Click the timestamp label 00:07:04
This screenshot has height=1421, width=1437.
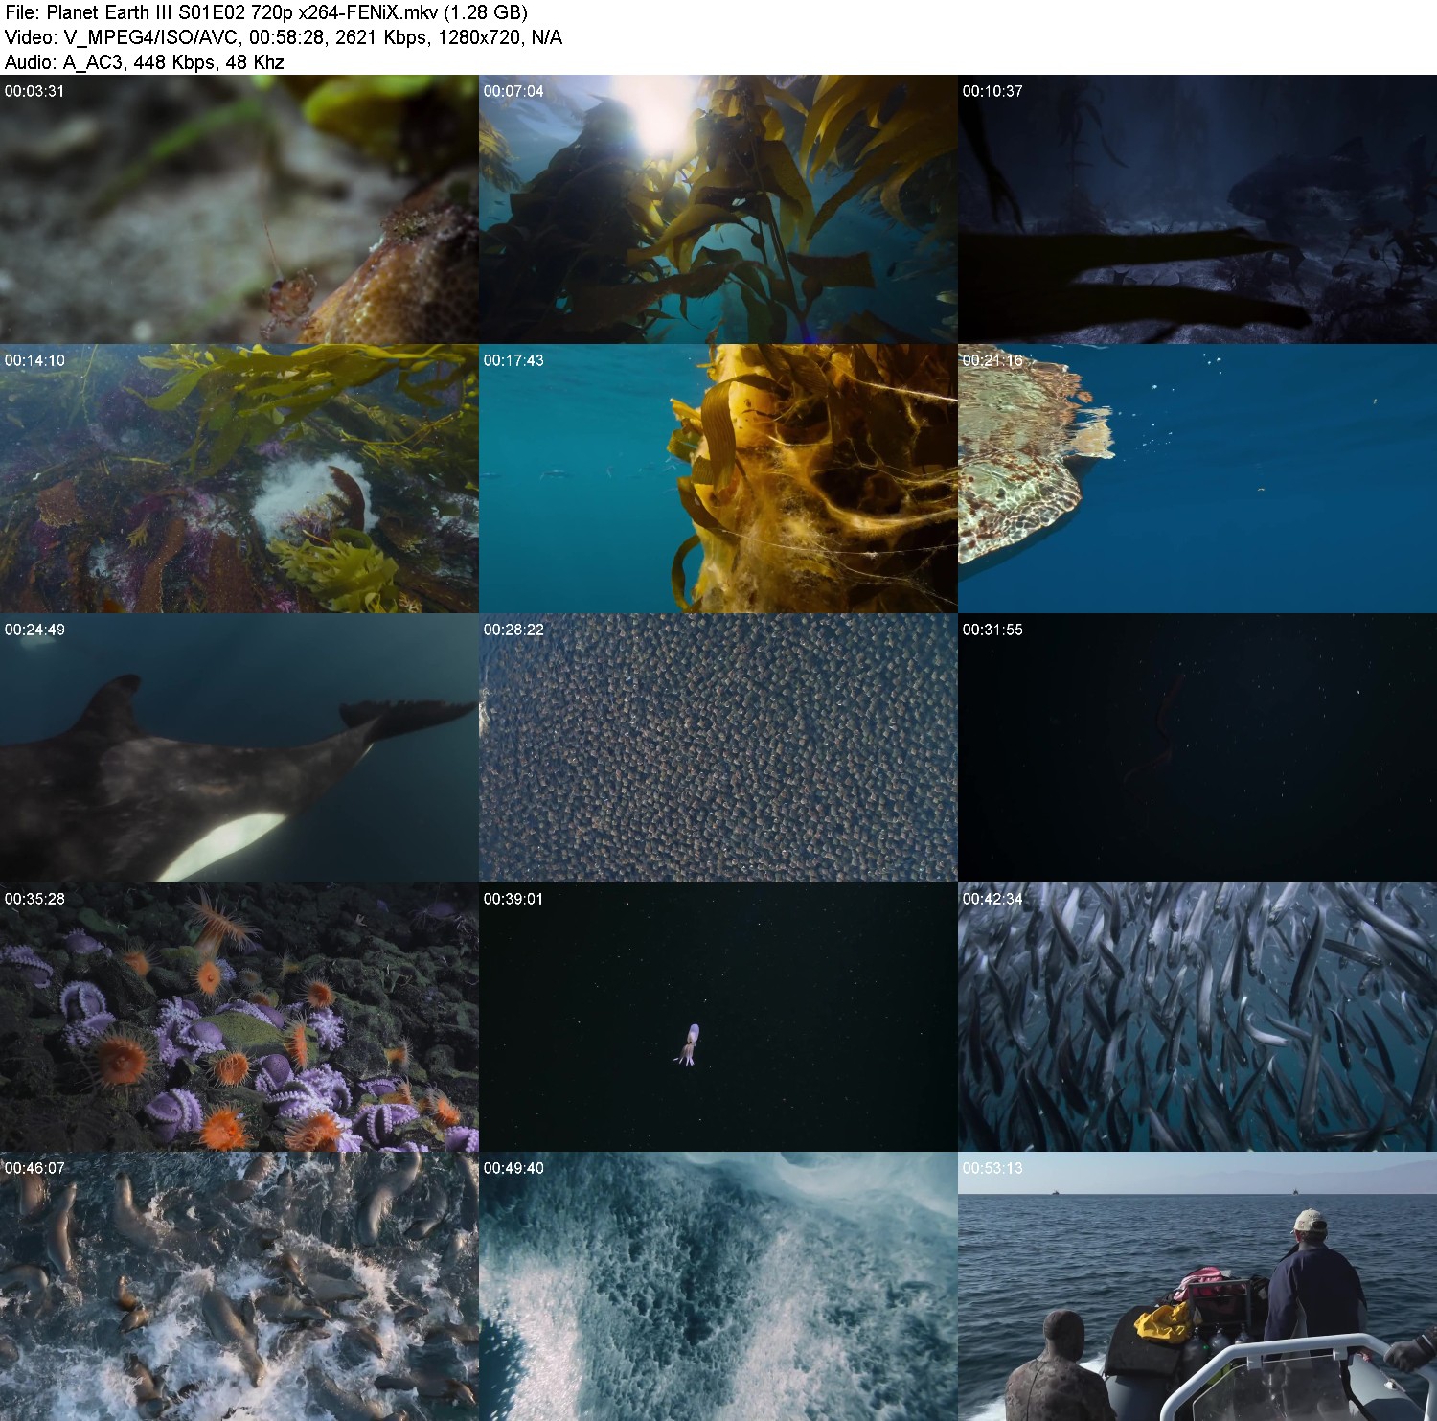click(x=513, y=91)
